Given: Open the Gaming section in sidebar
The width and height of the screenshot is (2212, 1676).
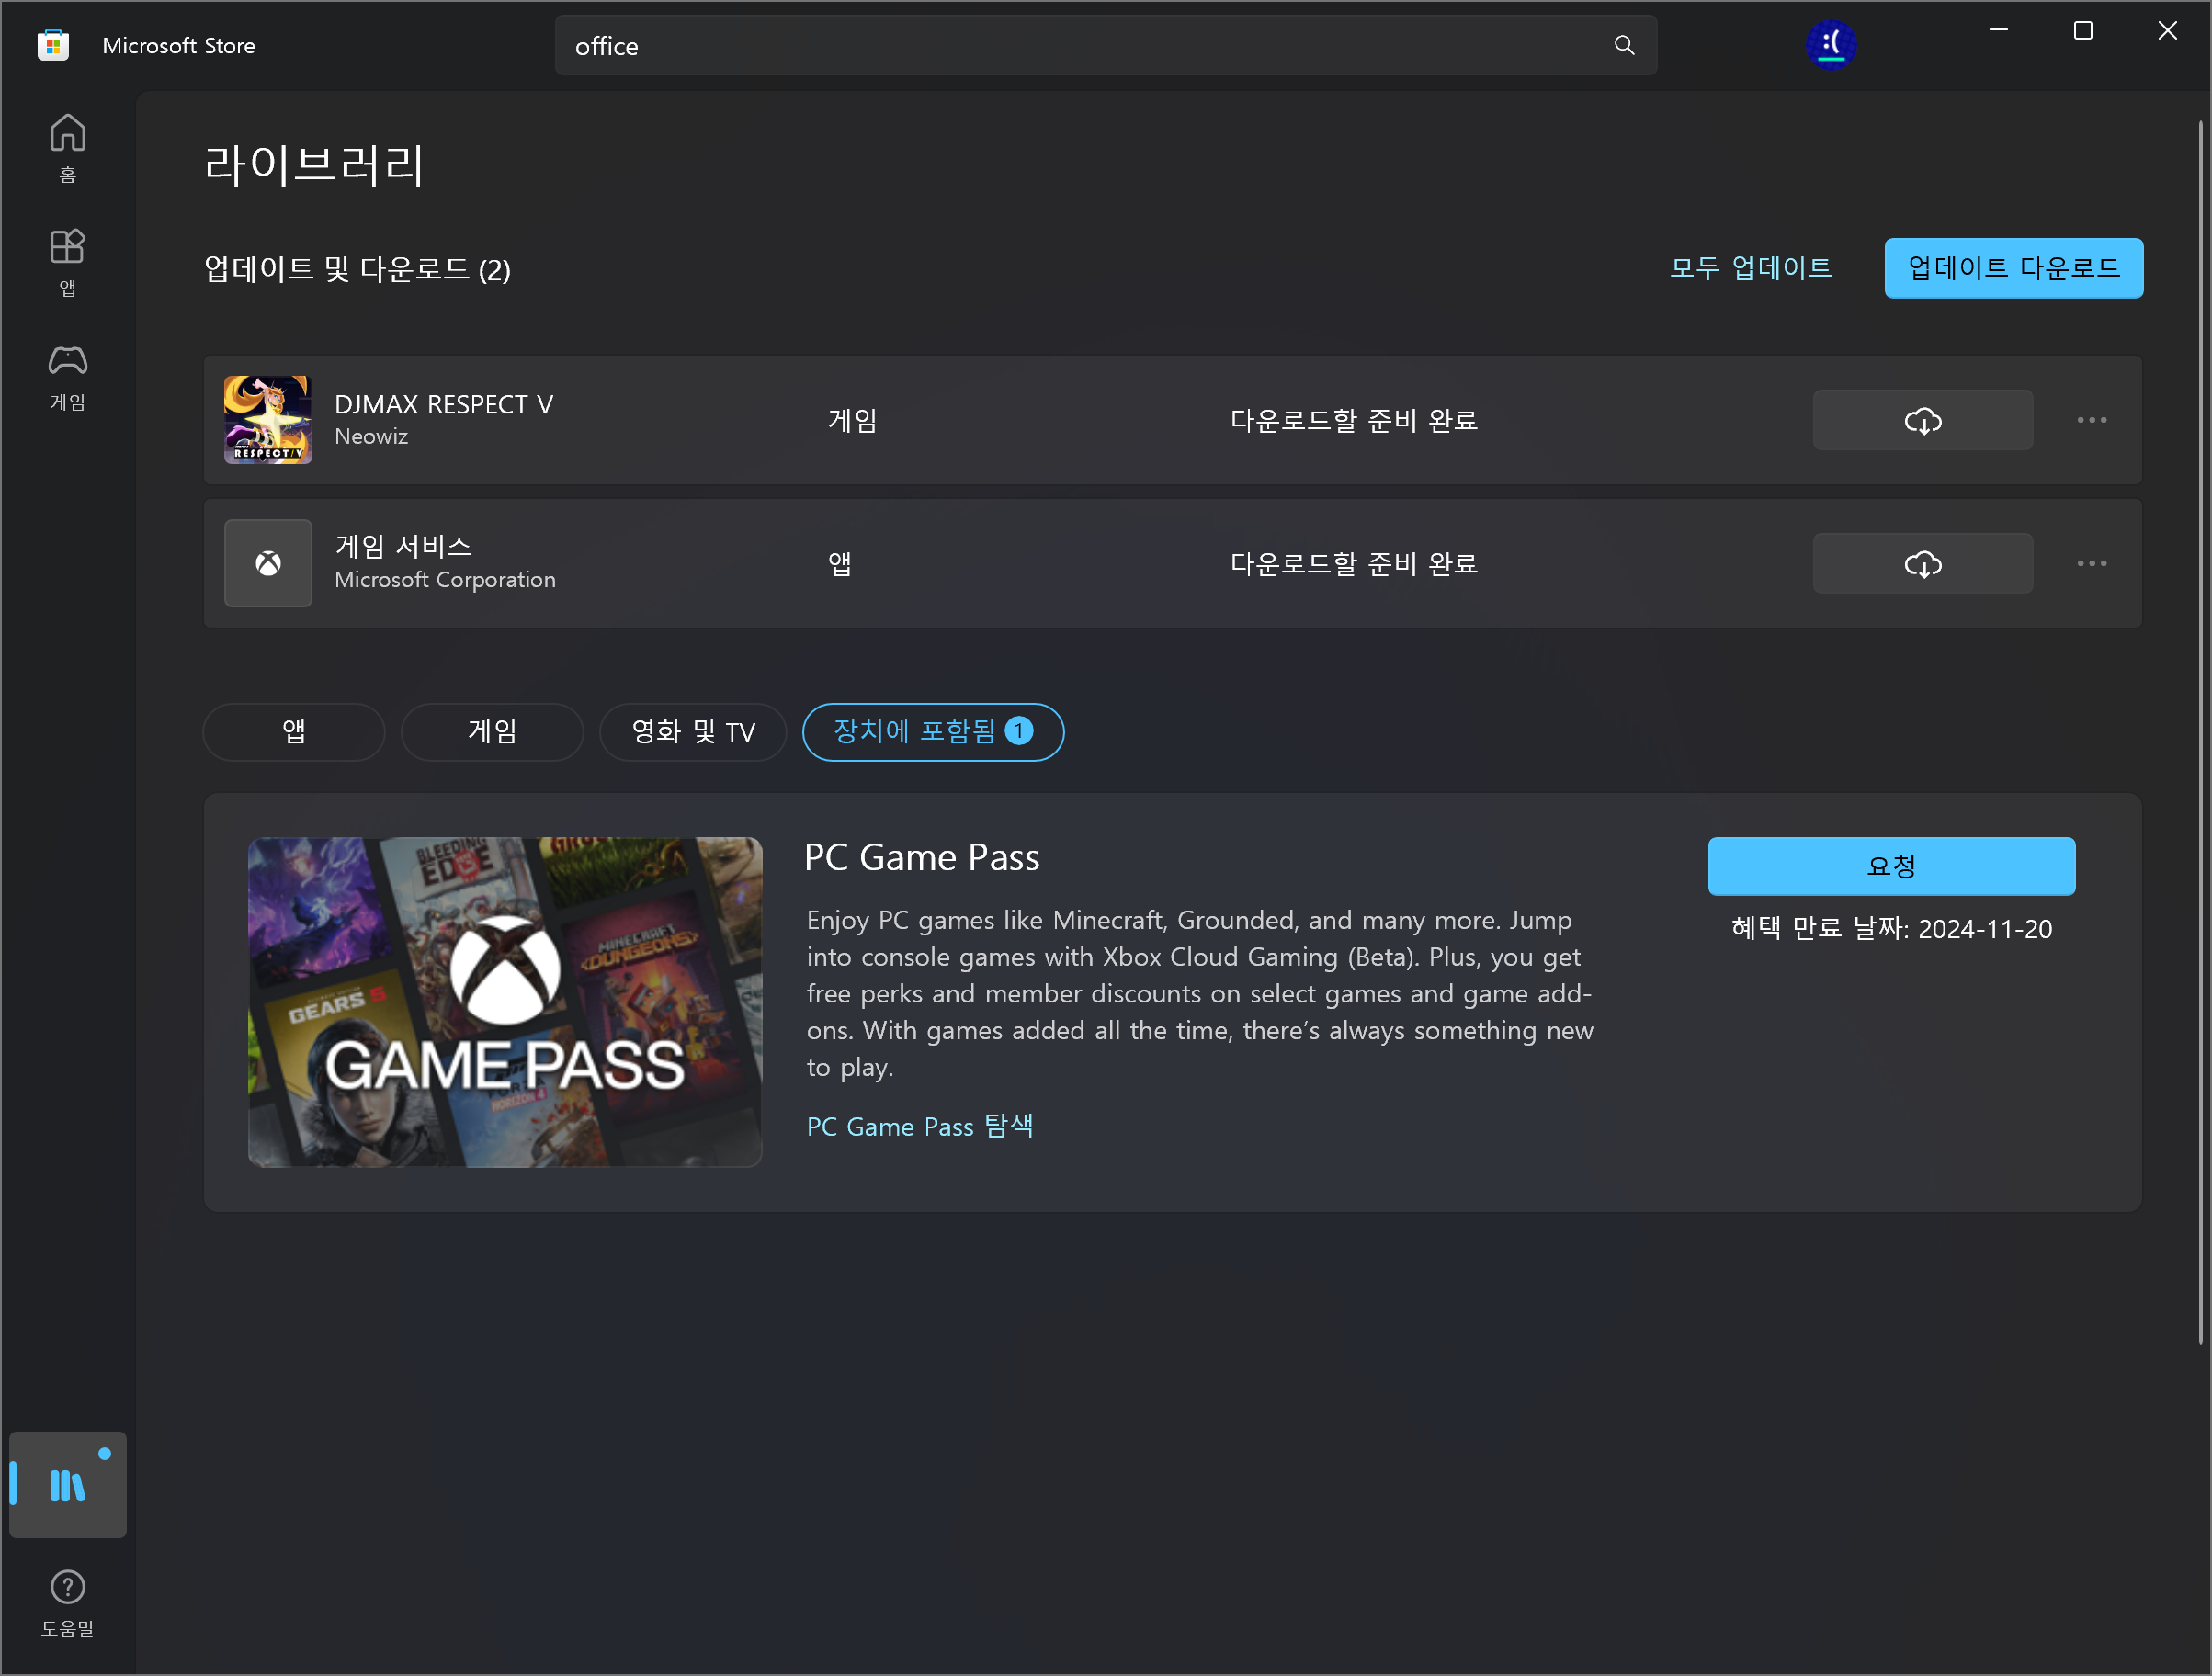Looking at the screenshot, I should [x=67, y=376].
